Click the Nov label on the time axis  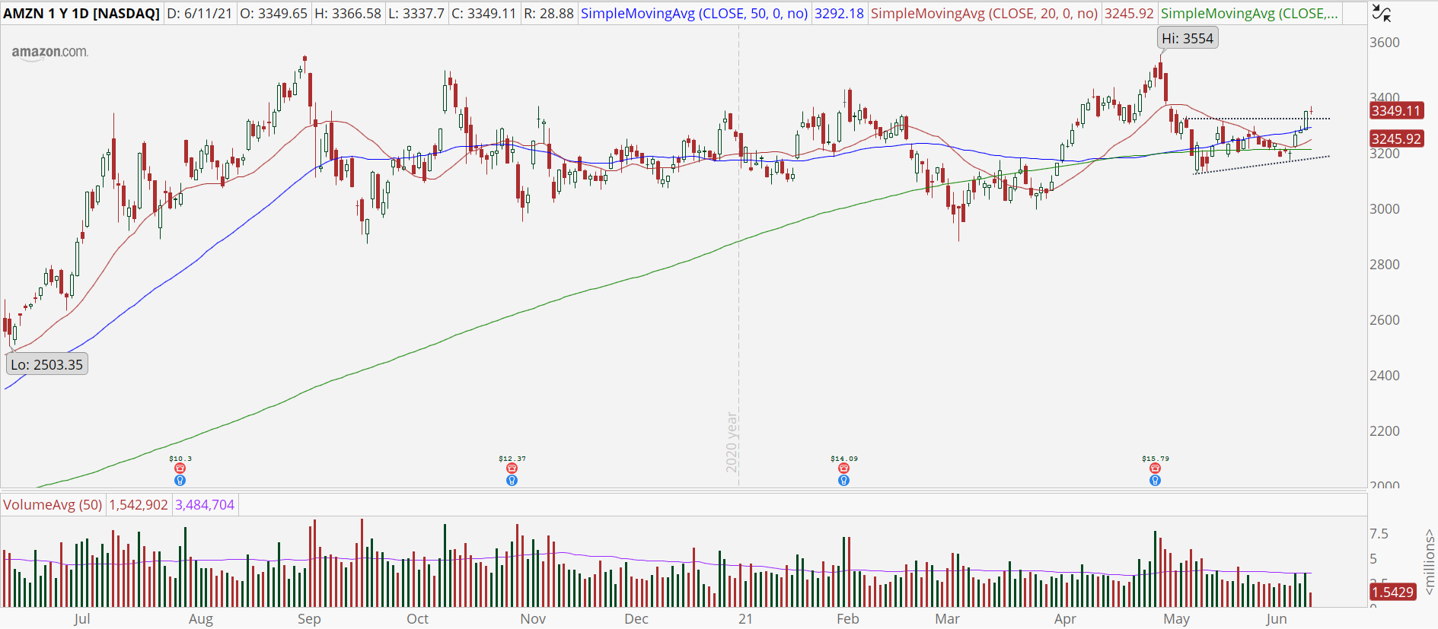tap(533, 619)
